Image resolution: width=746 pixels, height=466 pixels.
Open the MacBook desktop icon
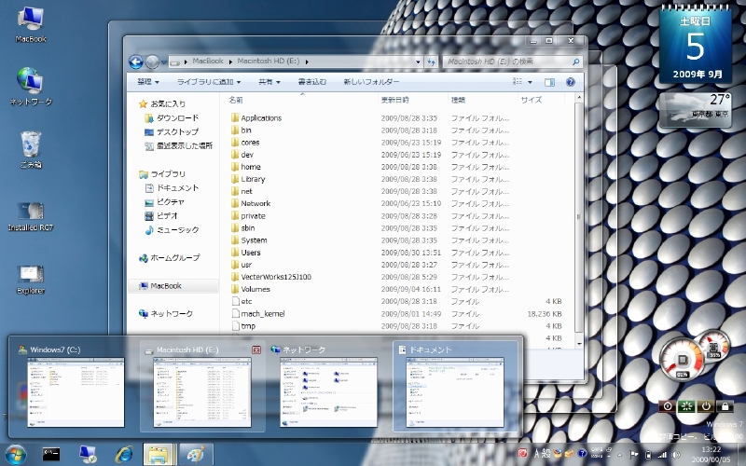31,25
